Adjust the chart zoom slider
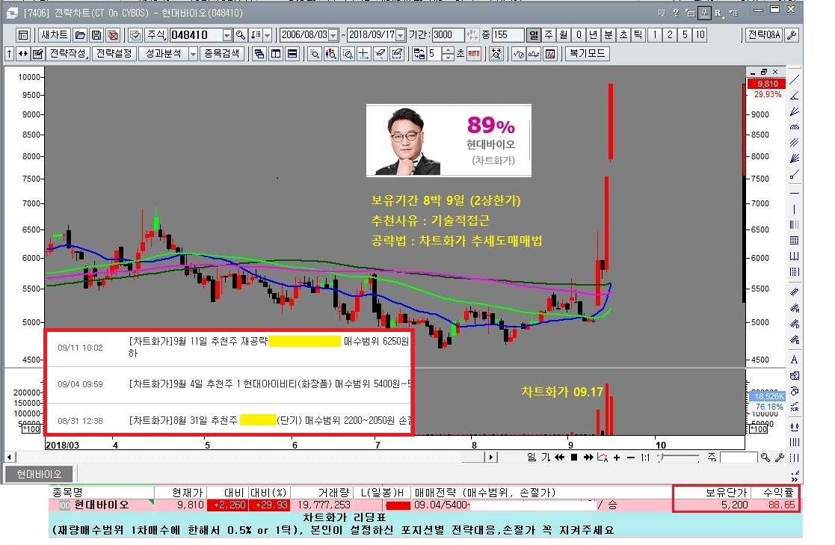This screenshot has height=545, width=835. coord(678,457)
